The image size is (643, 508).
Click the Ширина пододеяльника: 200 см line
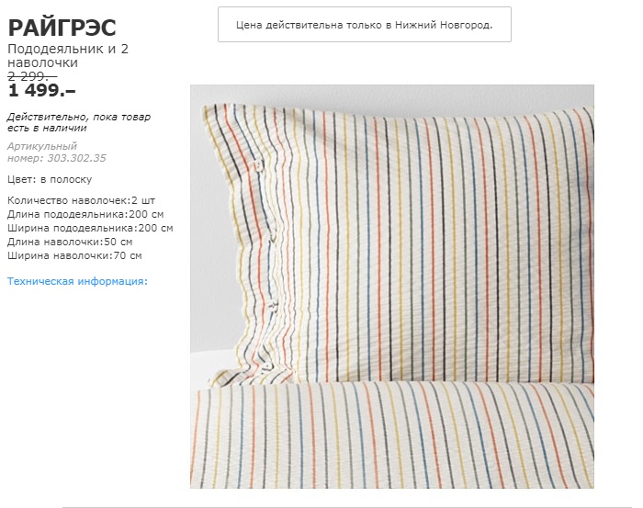click(90, 228)
